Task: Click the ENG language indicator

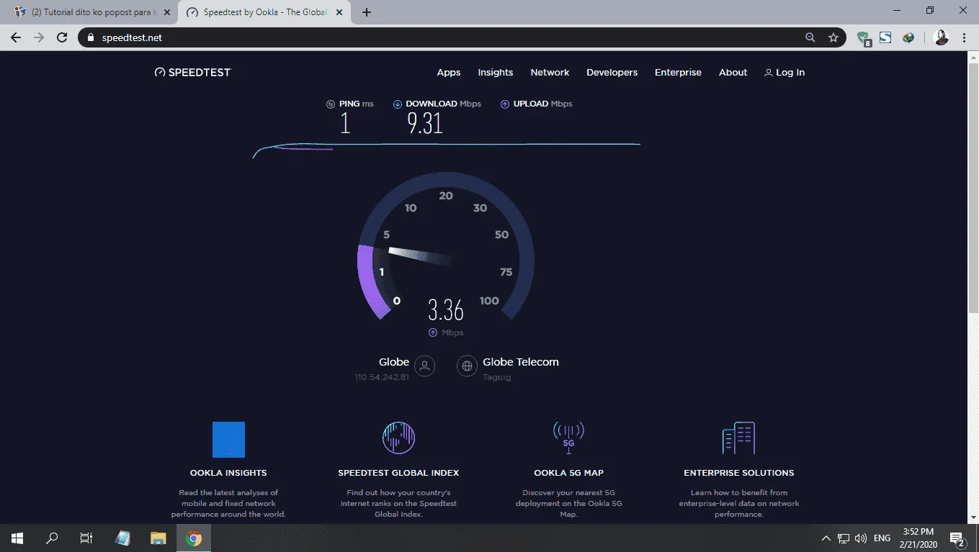Action: pyautogui.click(x=882, y=538)
